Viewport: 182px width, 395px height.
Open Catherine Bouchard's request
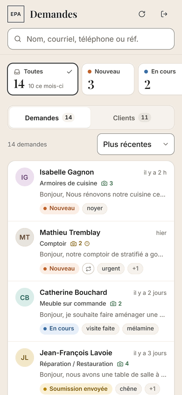coord(91,311)
